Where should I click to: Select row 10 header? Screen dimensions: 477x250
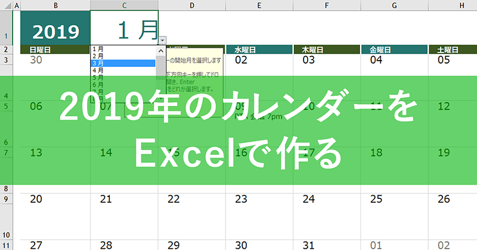coord(6,222)
